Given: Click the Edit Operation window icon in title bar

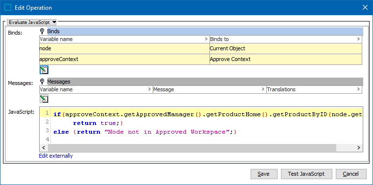Looking at the screenshot, I should coord(8,8).
